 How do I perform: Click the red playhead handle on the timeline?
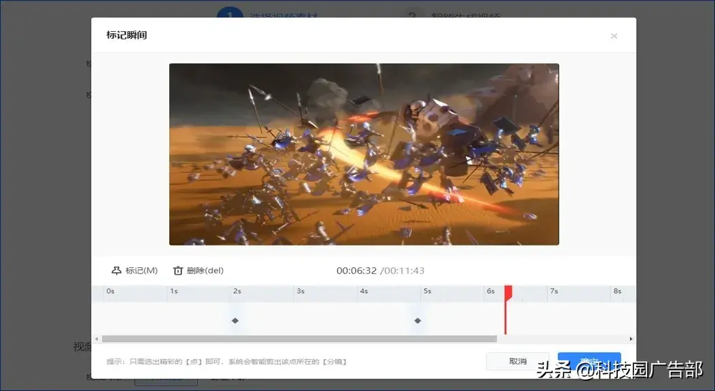[x=508, y=292]
